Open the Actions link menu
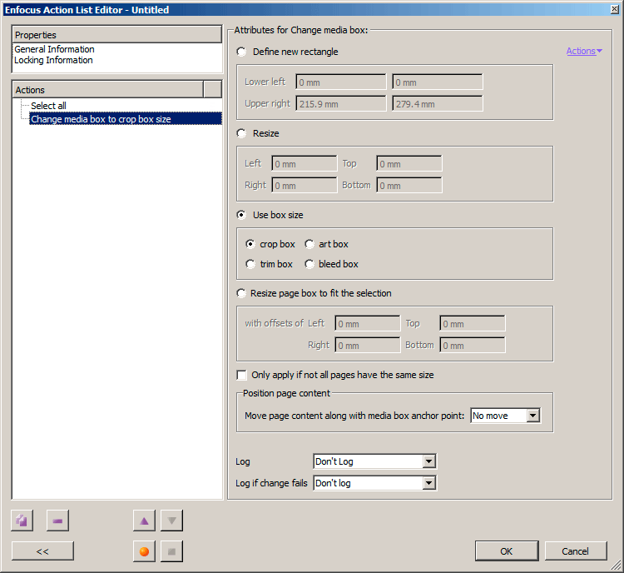The width and height of the screenshot is (624, 573). coord(584,51)
